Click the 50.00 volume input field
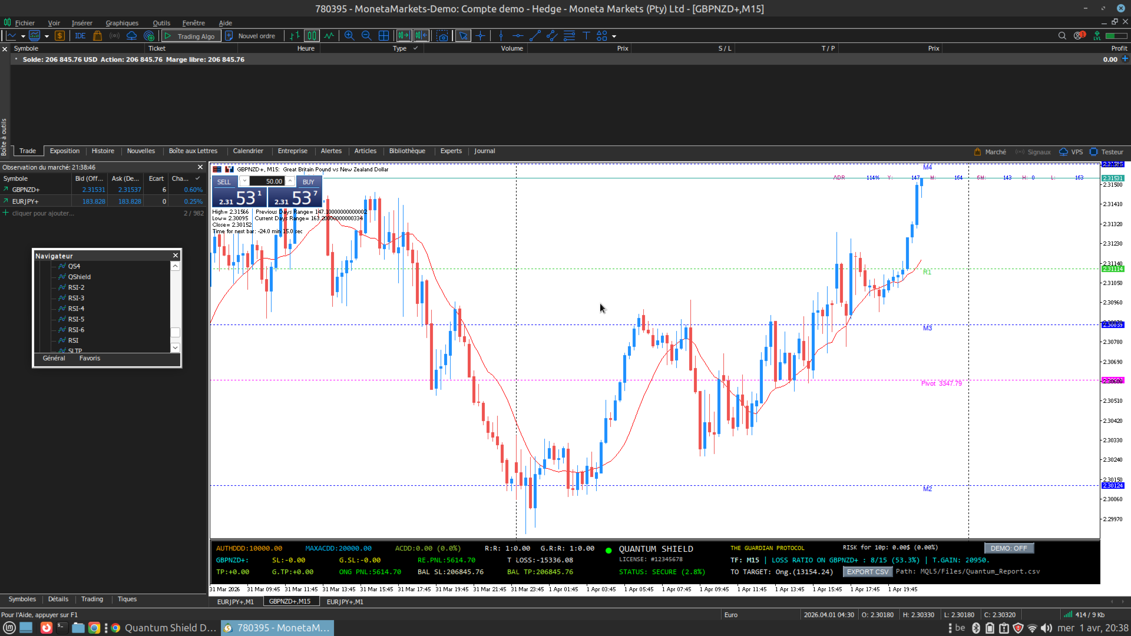Viewport: 1131px width, 636px height. (x=269, y=181)
